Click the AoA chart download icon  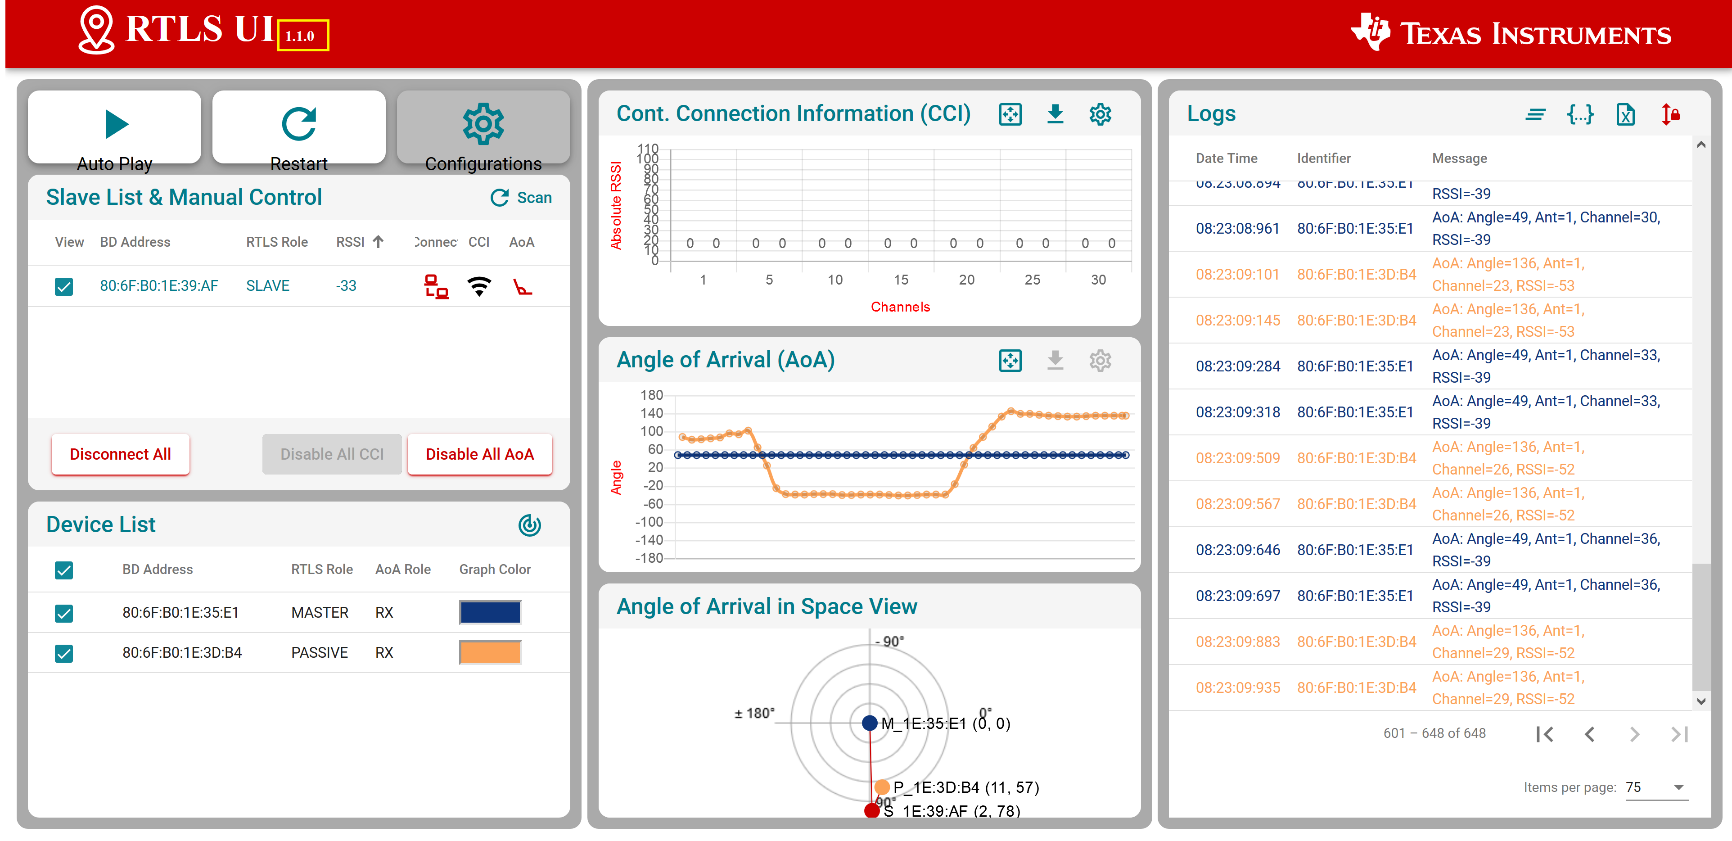pos(1055,360)
